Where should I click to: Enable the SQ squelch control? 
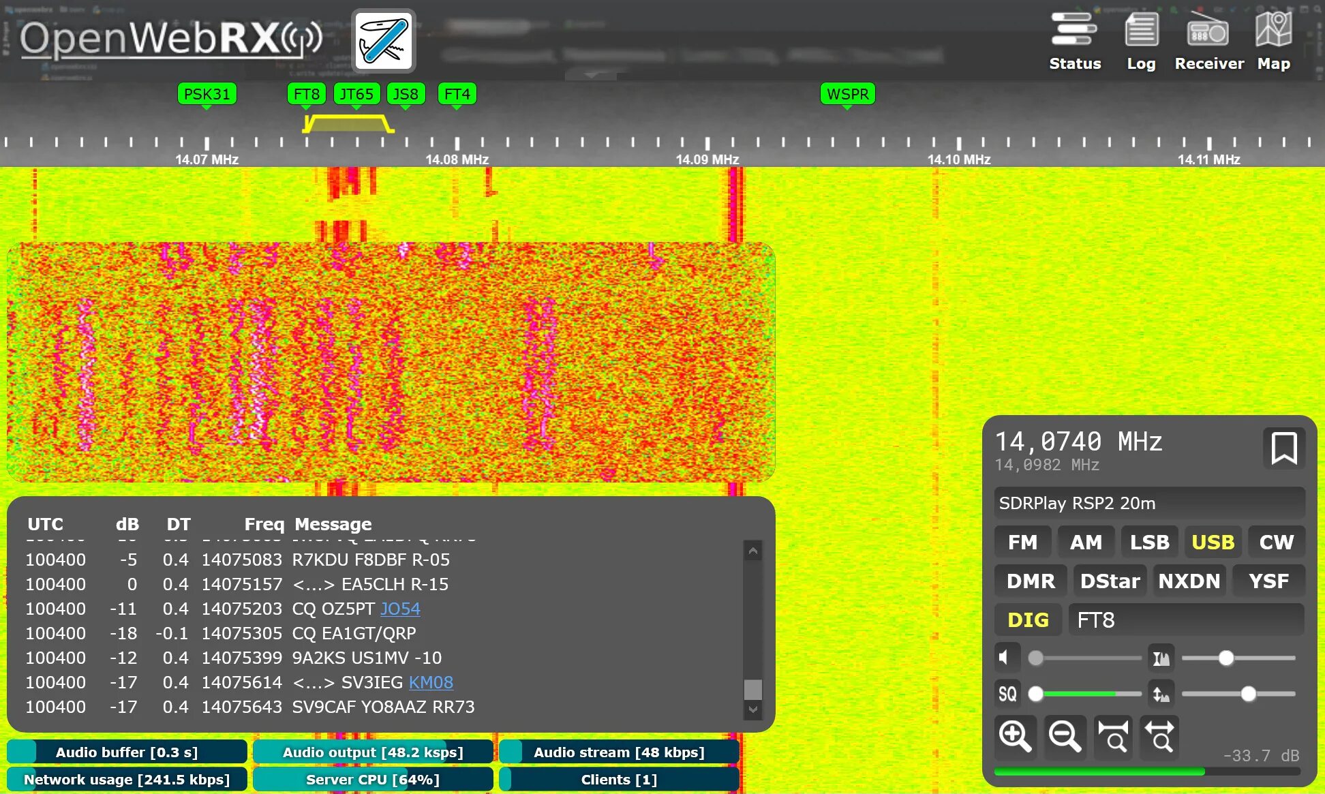click(1007, 693)
